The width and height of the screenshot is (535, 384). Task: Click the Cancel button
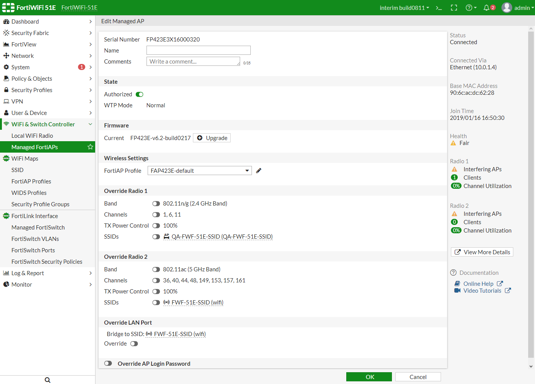pyautogui.click(x=418, y=377)
